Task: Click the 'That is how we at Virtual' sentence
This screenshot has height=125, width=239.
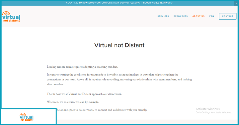Action: coord(84,94)
